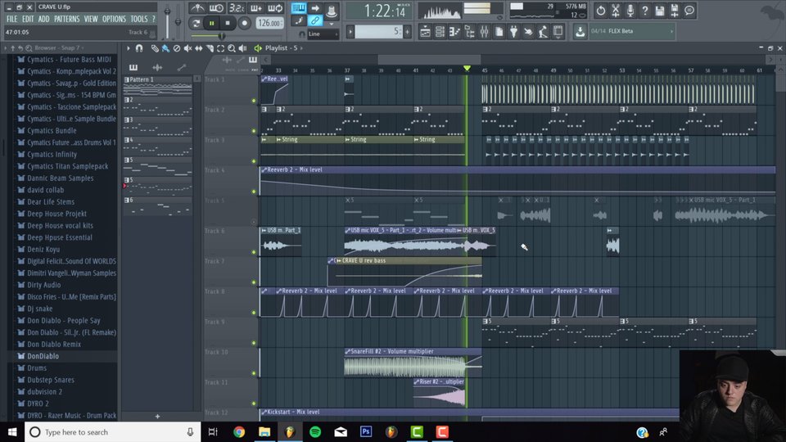Open the snap Line dropdown
The height and width of the screenshot is (442, 786).
pos(323,34)
